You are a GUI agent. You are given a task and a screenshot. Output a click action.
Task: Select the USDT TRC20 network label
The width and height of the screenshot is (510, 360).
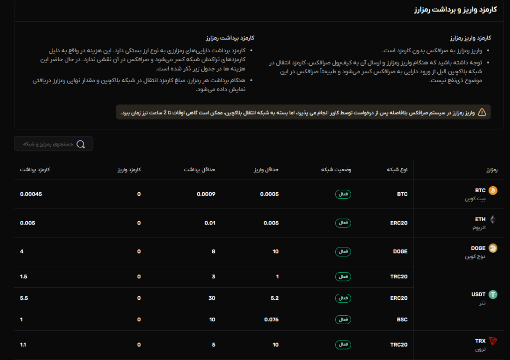[x=398, y=276]
